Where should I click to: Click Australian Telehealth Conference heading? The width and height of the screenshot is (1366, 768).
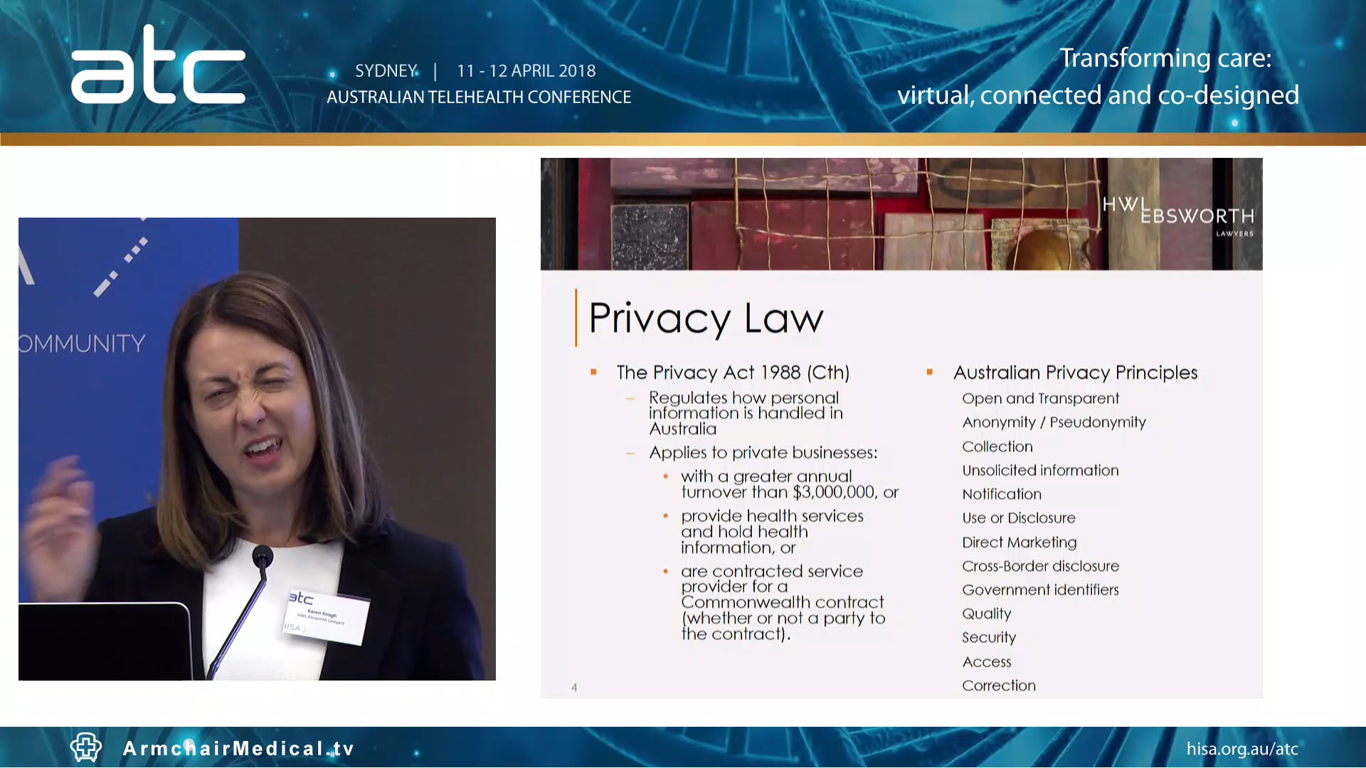(x=479, y=97)
